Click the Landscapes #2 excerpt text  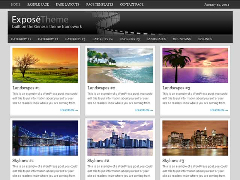click(120, 98)
